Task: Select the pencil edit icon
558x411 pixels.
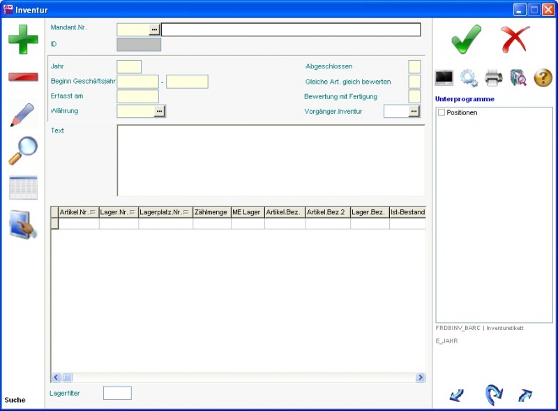Action: tap(23, 114)
